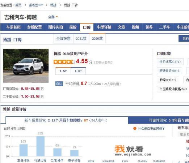Click the blue 自动 transmission badge

[x=59, y=83]
